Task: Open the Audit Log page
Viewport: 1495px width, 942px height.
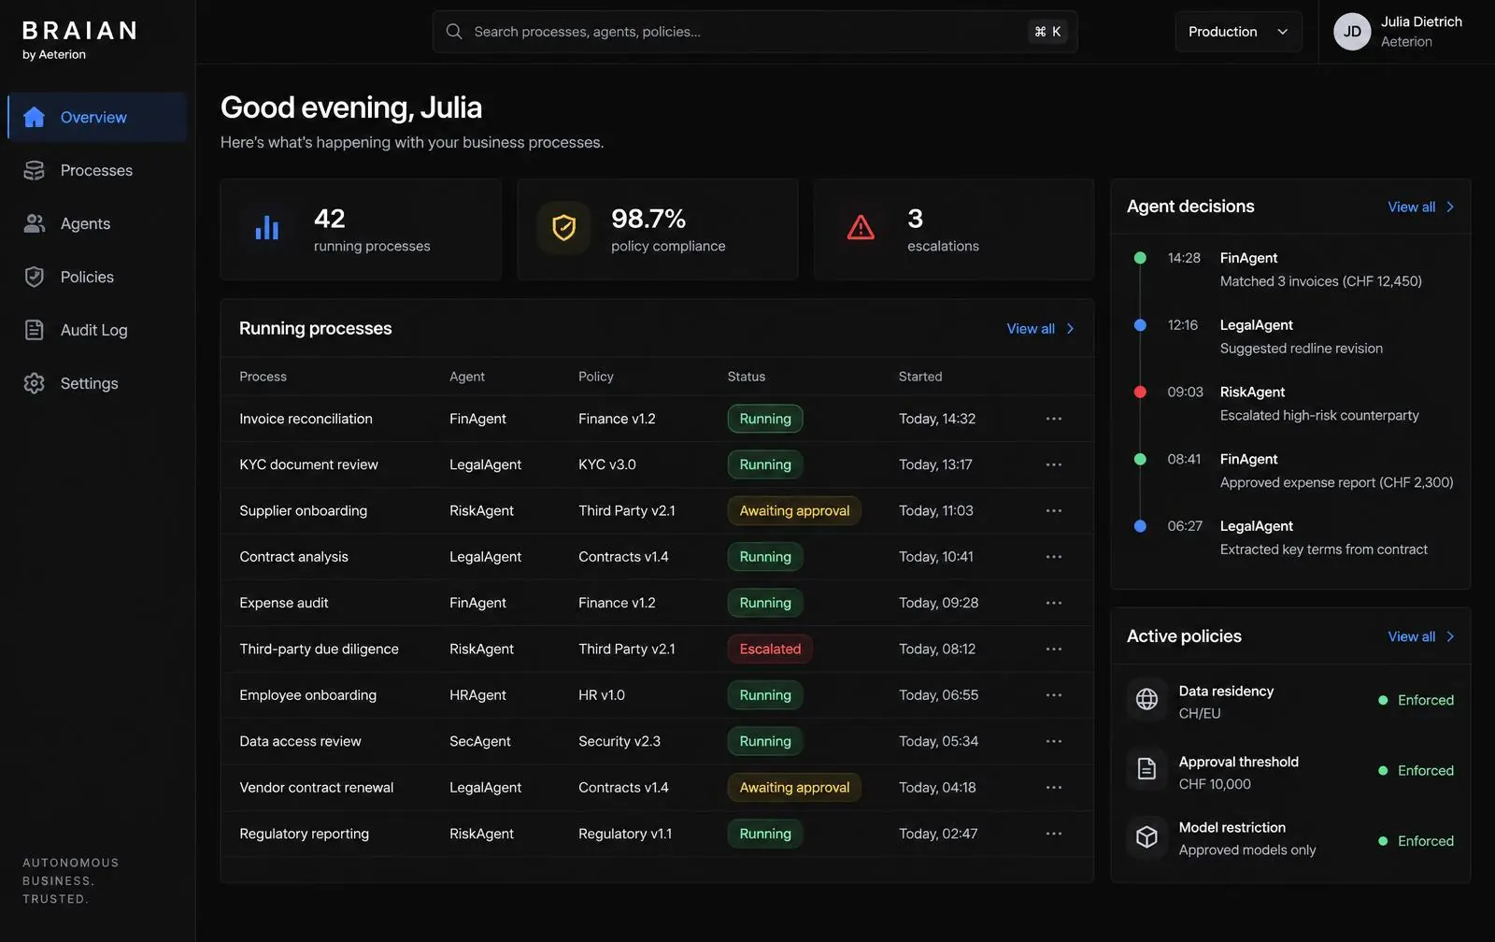Action: pos(97,330)
